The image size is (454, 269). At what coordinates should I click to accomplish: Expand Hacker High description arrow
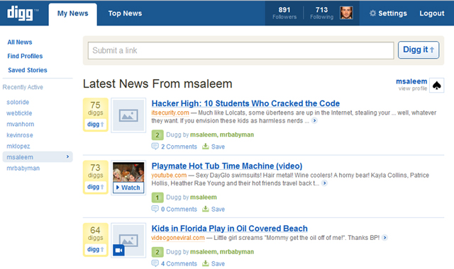tap(314, 121)
